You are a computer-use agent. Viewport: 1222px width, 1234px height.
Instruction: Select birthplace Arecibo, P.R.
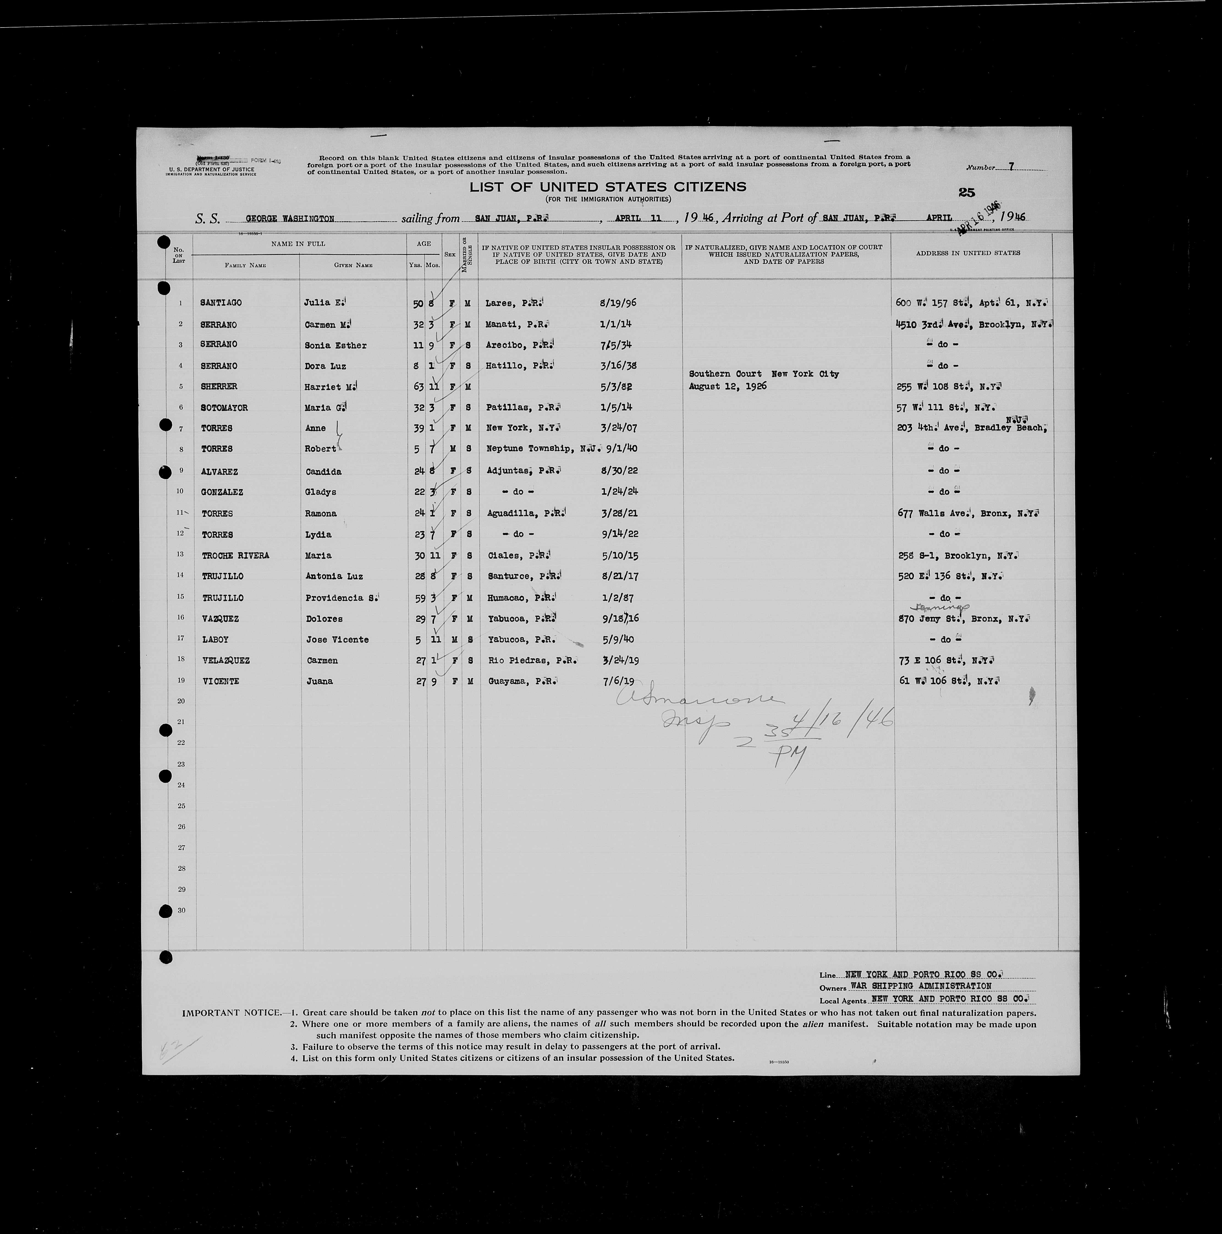point(519,345)
